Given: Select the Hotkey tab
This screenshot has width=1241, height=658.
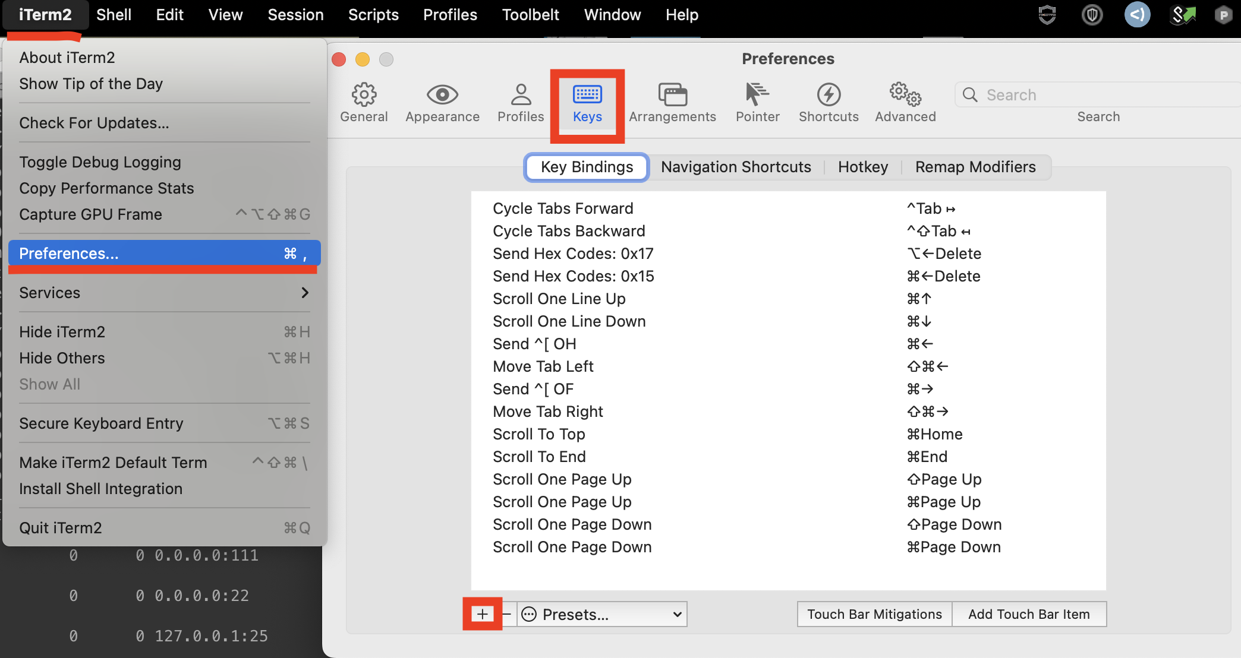Looking at the screenshot, I should coord(863,167).
